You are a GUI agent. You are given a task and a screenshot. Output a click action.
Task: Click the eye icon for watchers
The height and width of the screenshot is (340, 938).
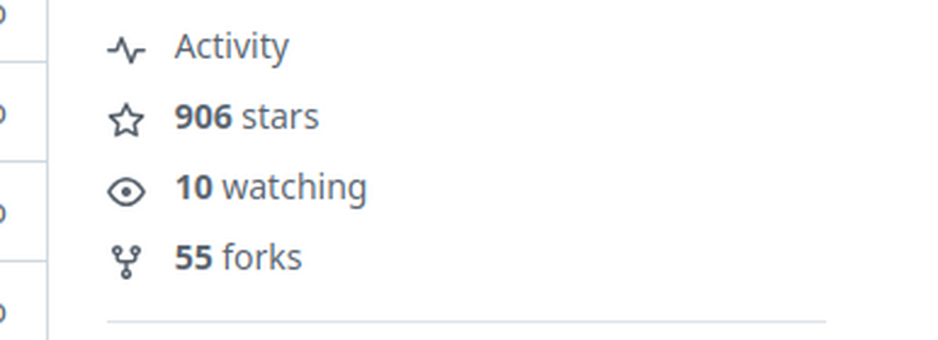(x=127, y=192)
